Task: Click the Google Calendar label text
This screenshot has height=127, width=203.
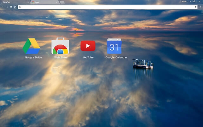Action: 116,57
